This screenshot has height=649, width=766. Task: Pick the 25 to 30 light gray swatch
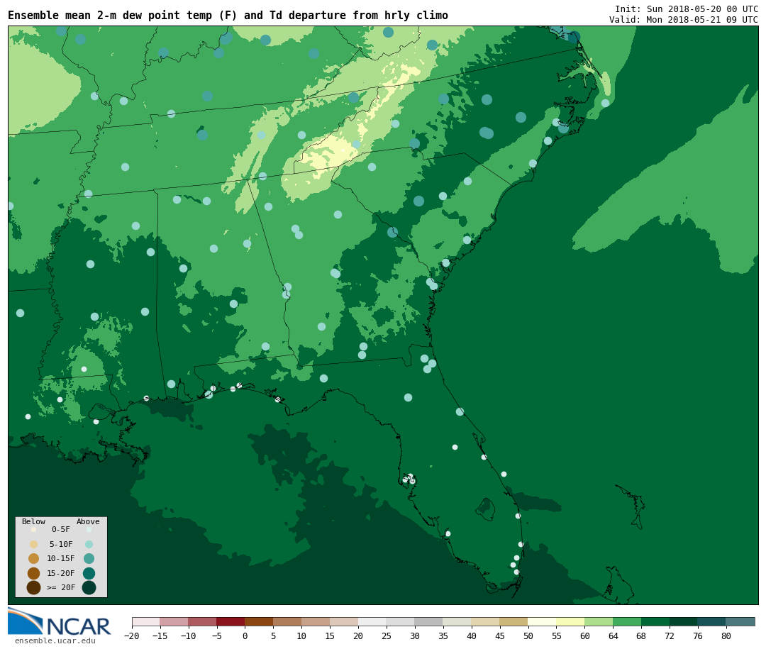coord(401,622)
